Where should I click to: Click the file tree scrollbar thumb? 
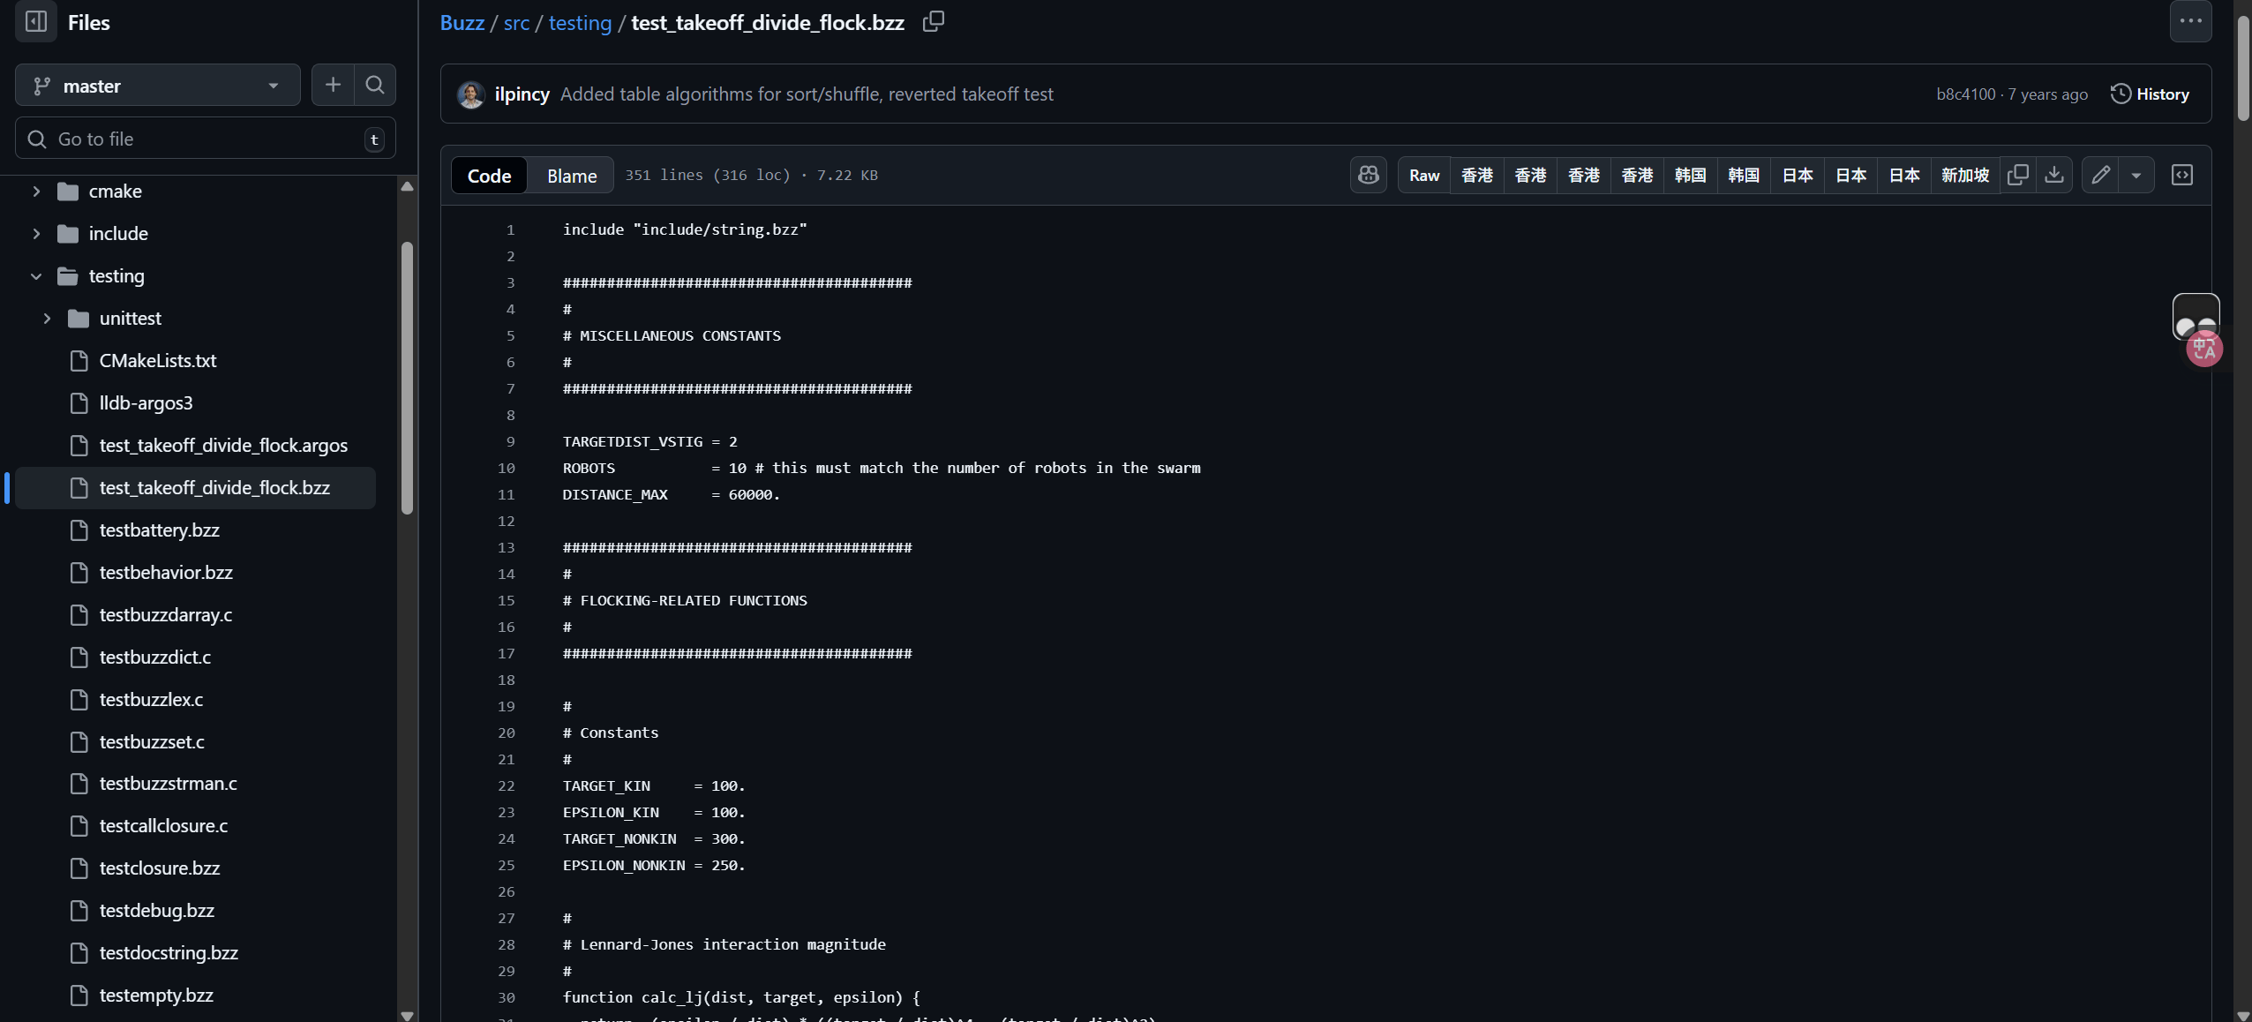pyautogui.click(x=407, y=378)
